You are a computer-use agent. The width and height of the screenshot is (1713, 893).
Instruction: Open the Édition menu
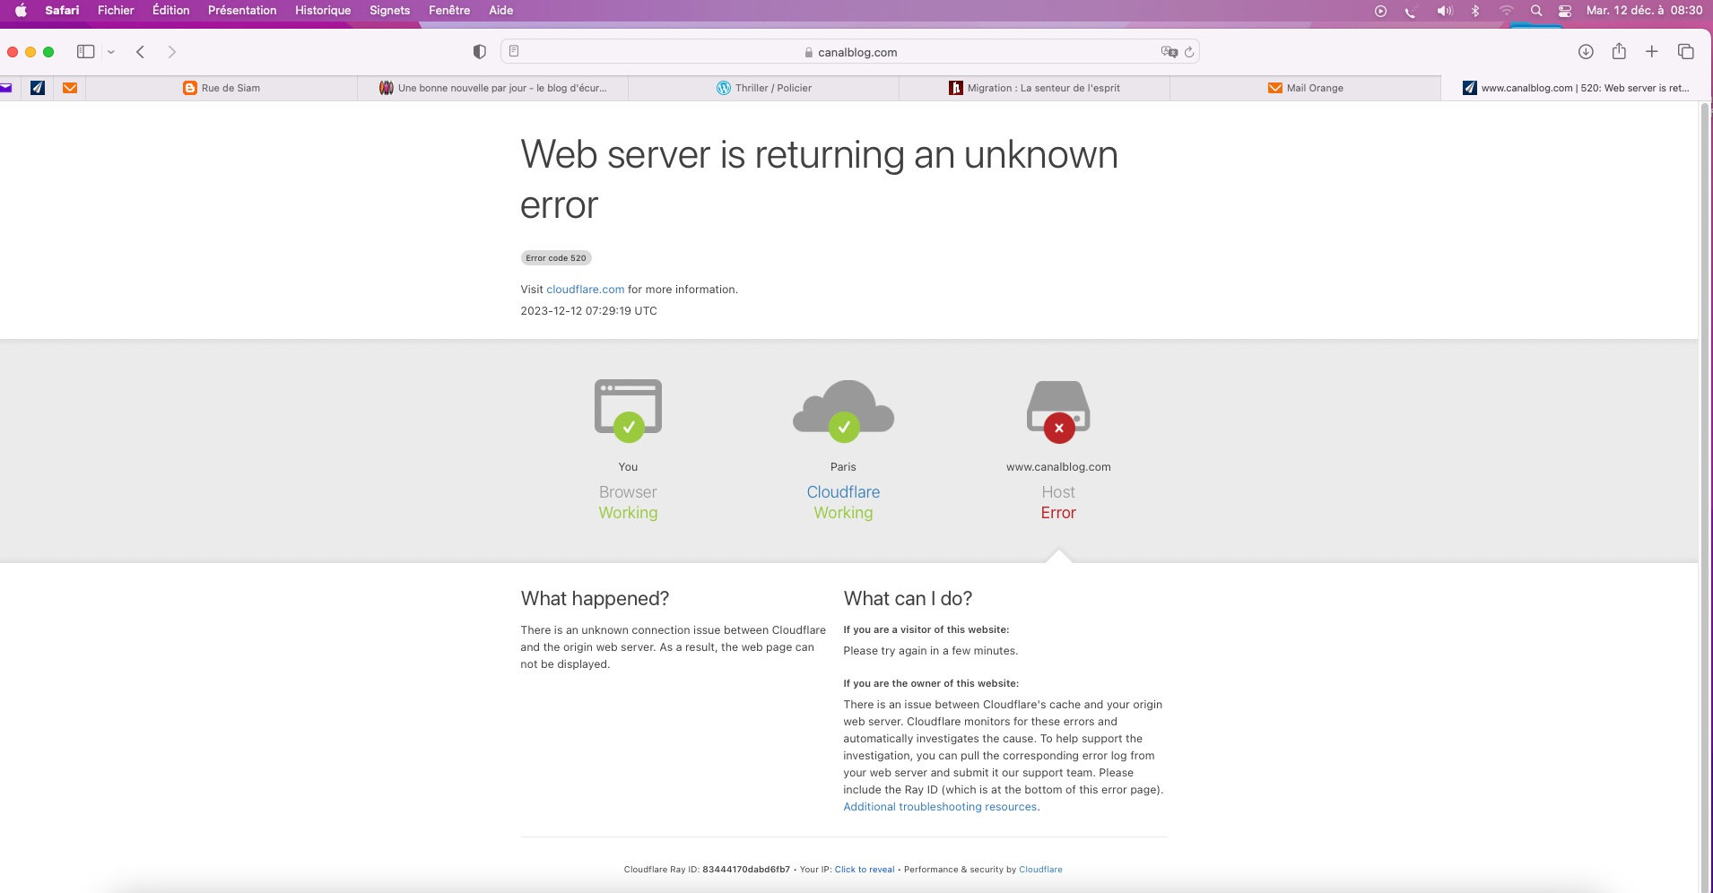170,11
